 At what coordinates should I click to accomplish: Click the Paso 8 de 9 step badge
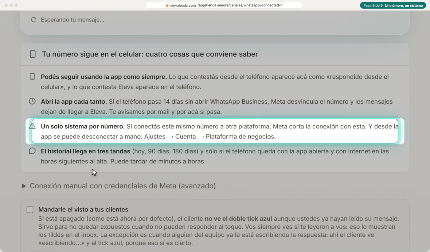393,6
